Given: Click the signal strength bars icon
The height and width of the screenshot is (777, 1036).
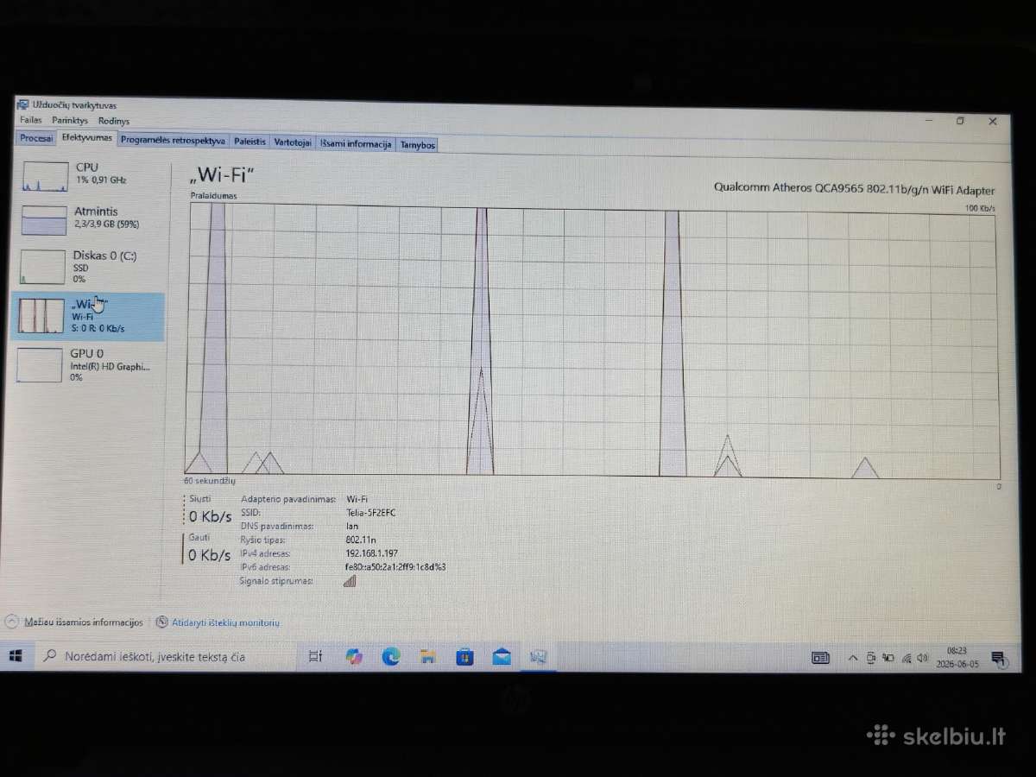Looking at the screenshot, I should click(x=350, y=581).
